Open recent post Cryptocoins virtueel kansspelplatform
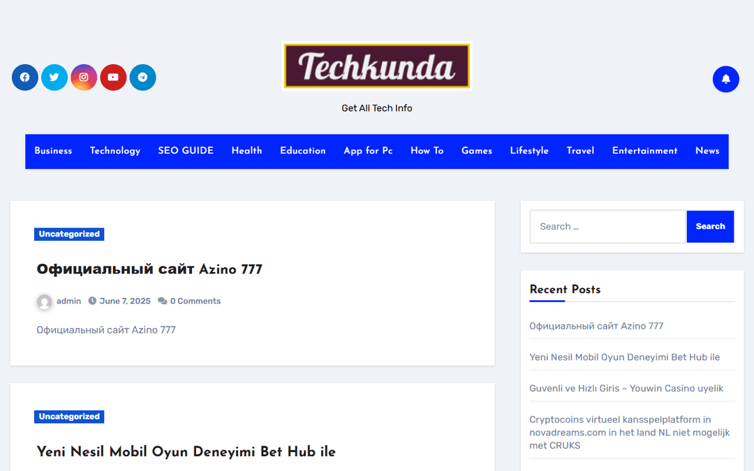Screen dimensions: 754x471 630,433
